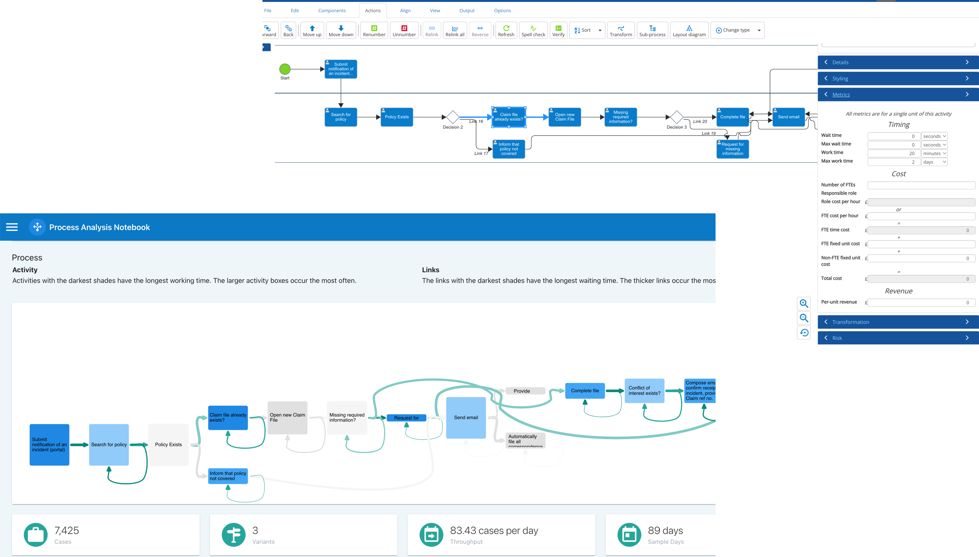Open the Work time units dropdown

click(934, 154)
